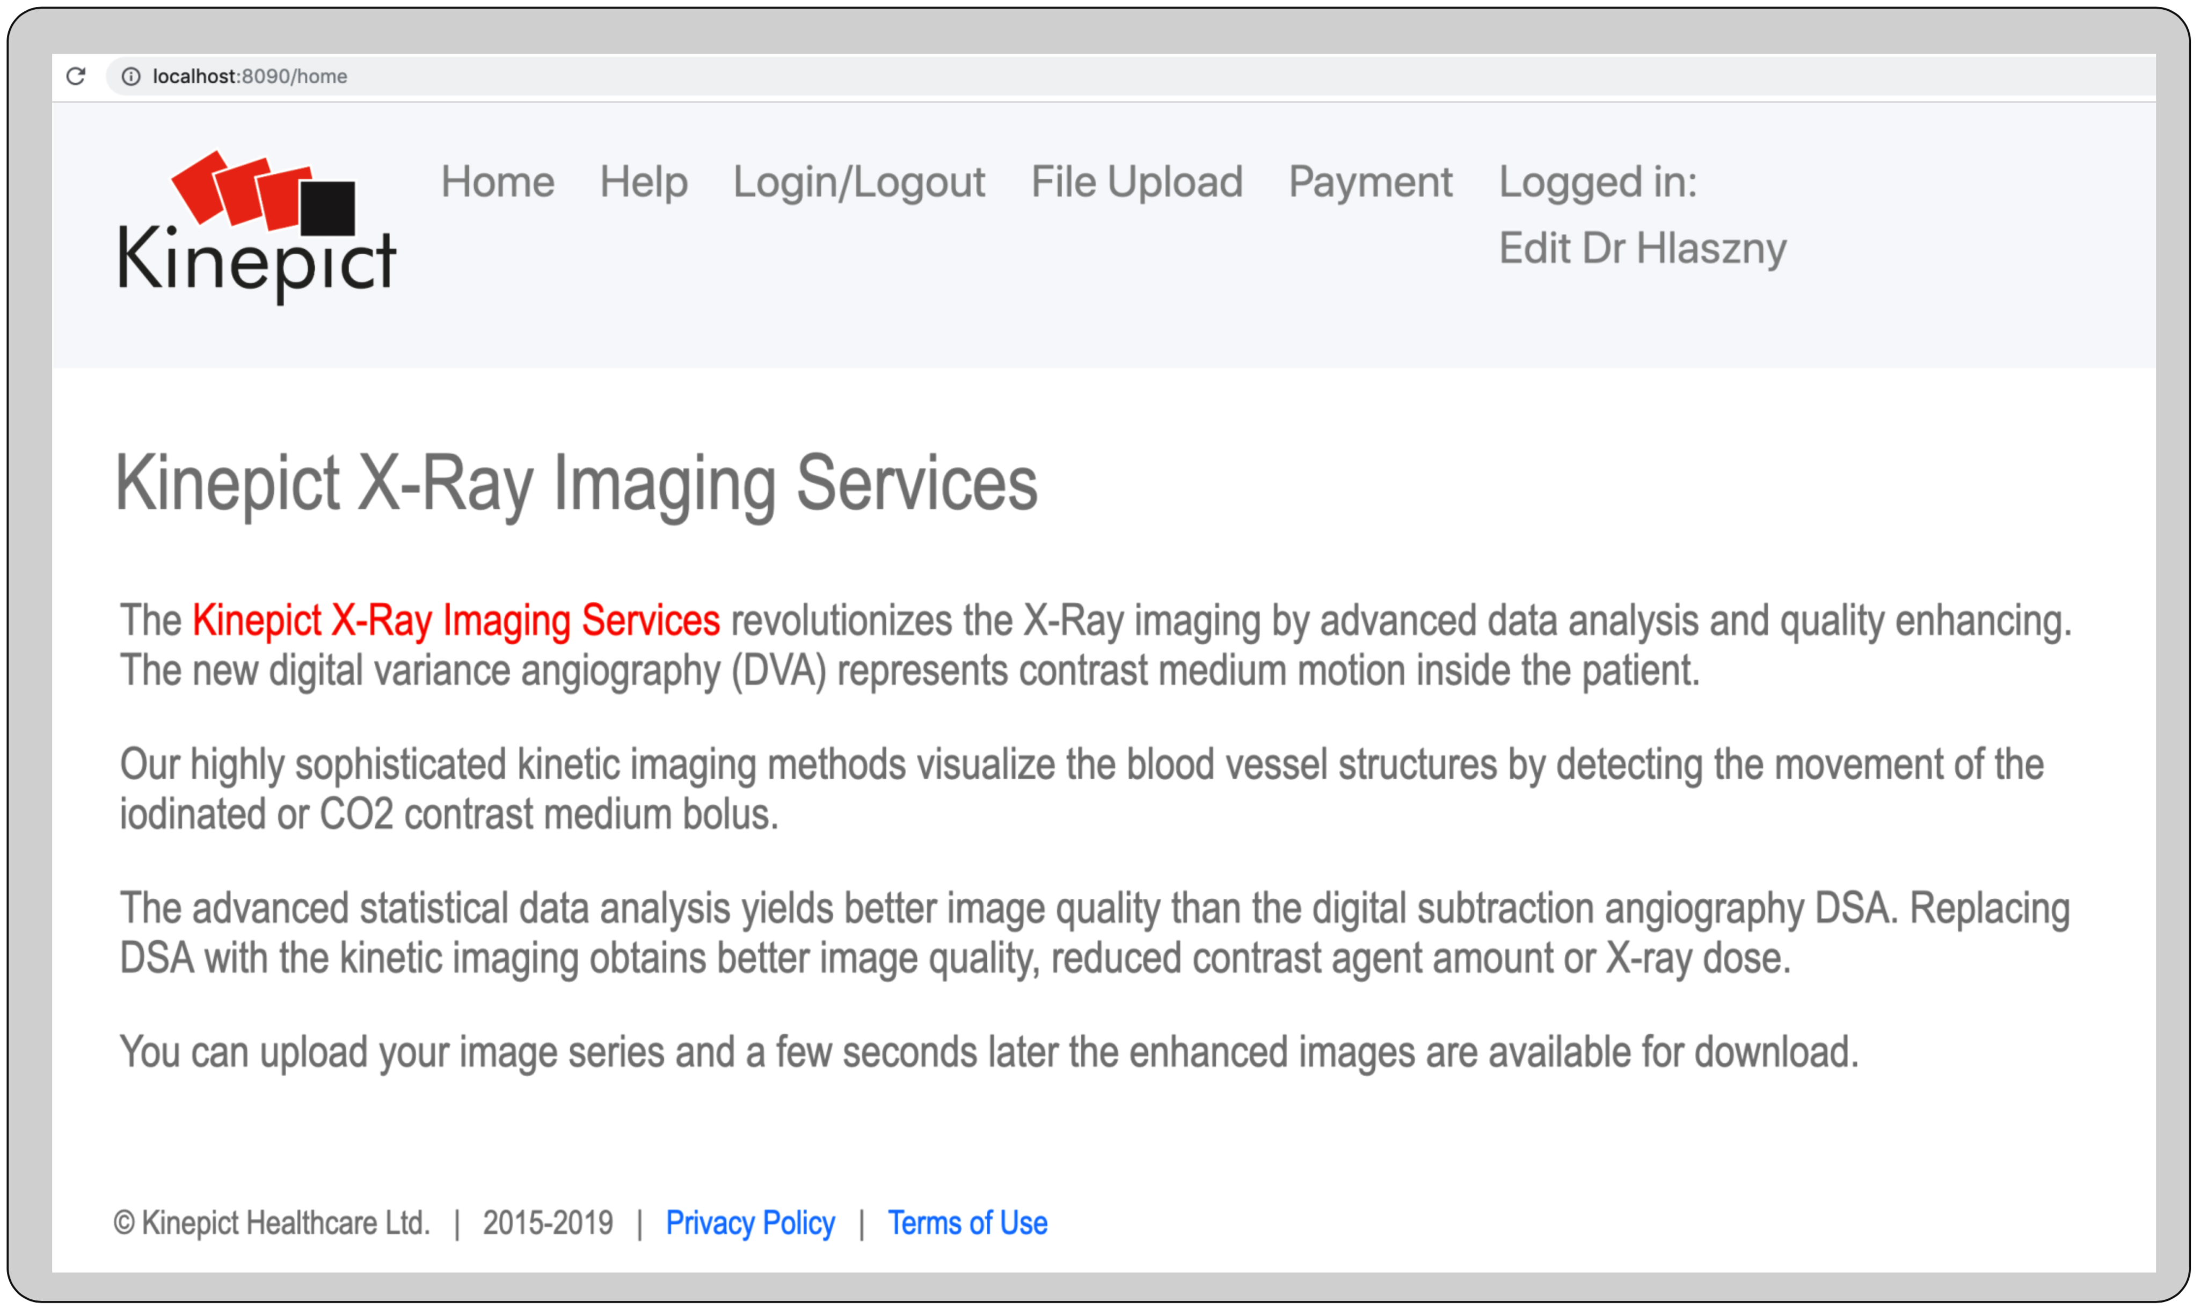Click the Logged in label

pyautogui.click(x=1599, y=183)
